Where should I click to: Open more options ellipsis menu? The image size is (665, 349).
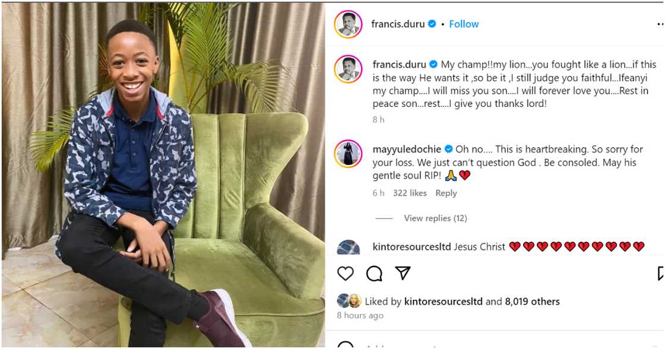pos(660,24)
